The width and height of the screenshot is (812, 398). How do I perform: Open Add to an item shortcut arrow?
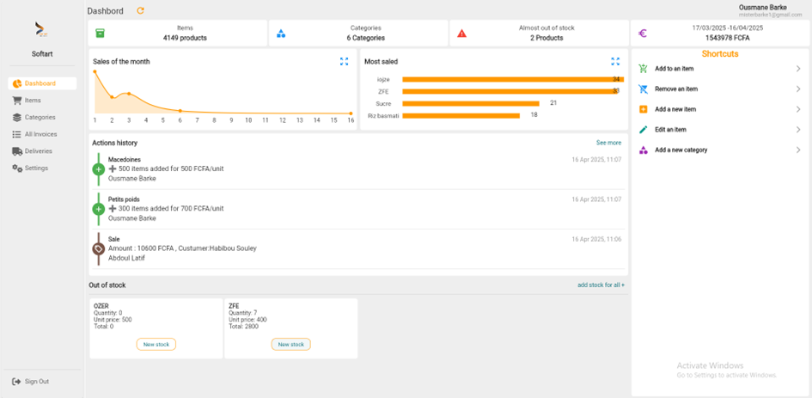798,69
